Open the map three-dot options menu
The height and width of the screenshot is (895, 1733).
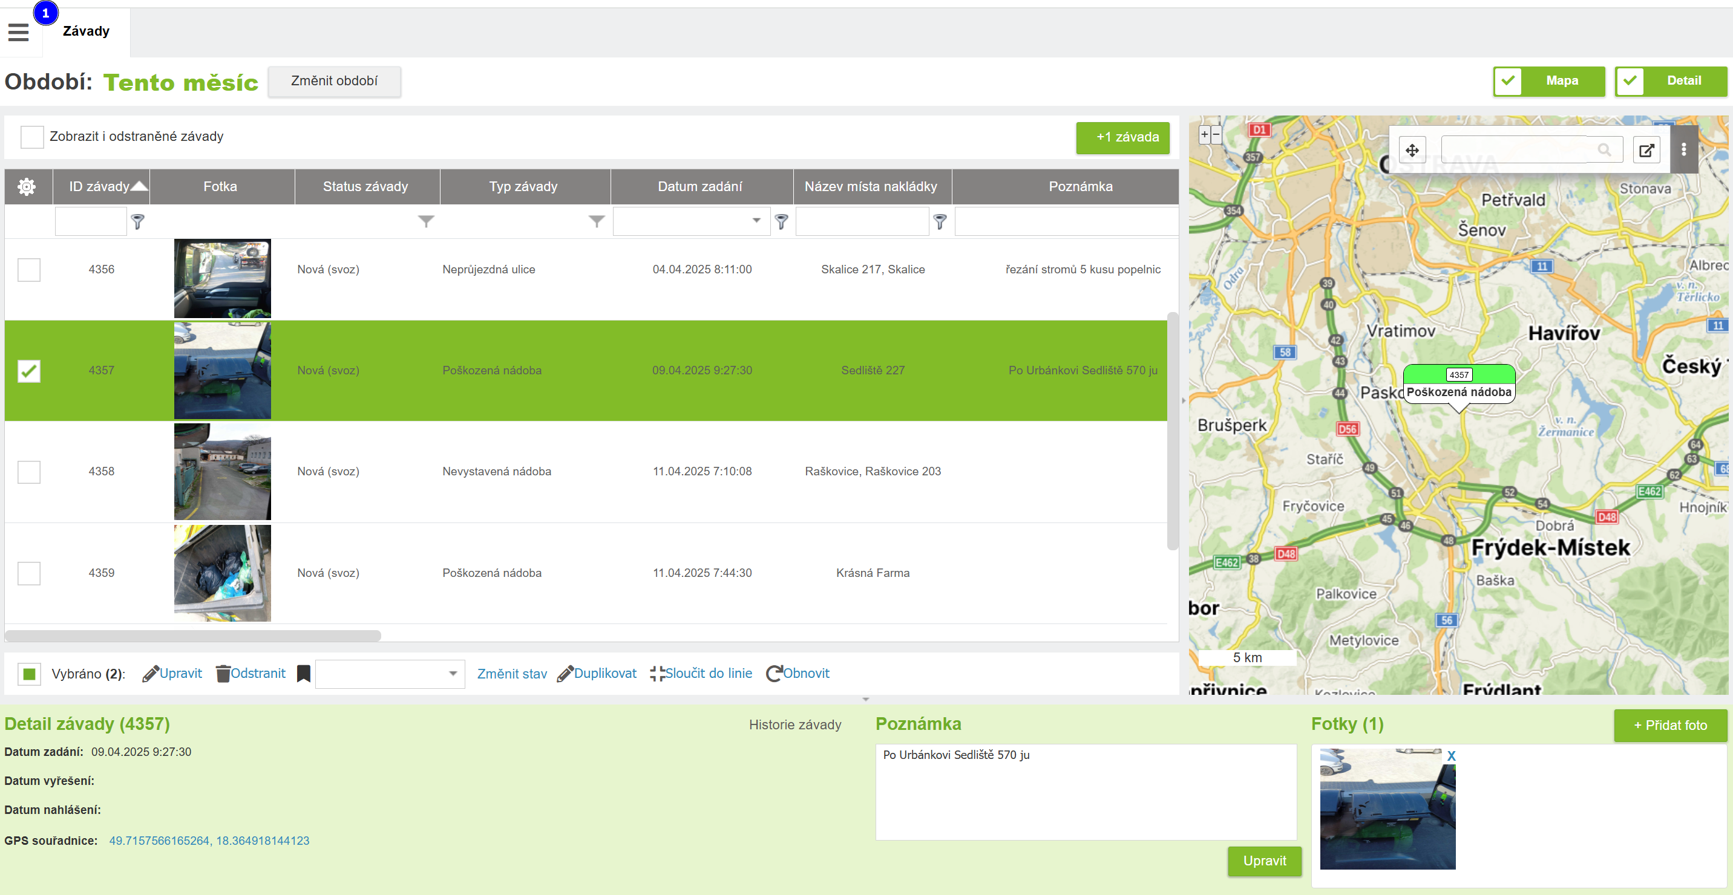(1683, 149)
